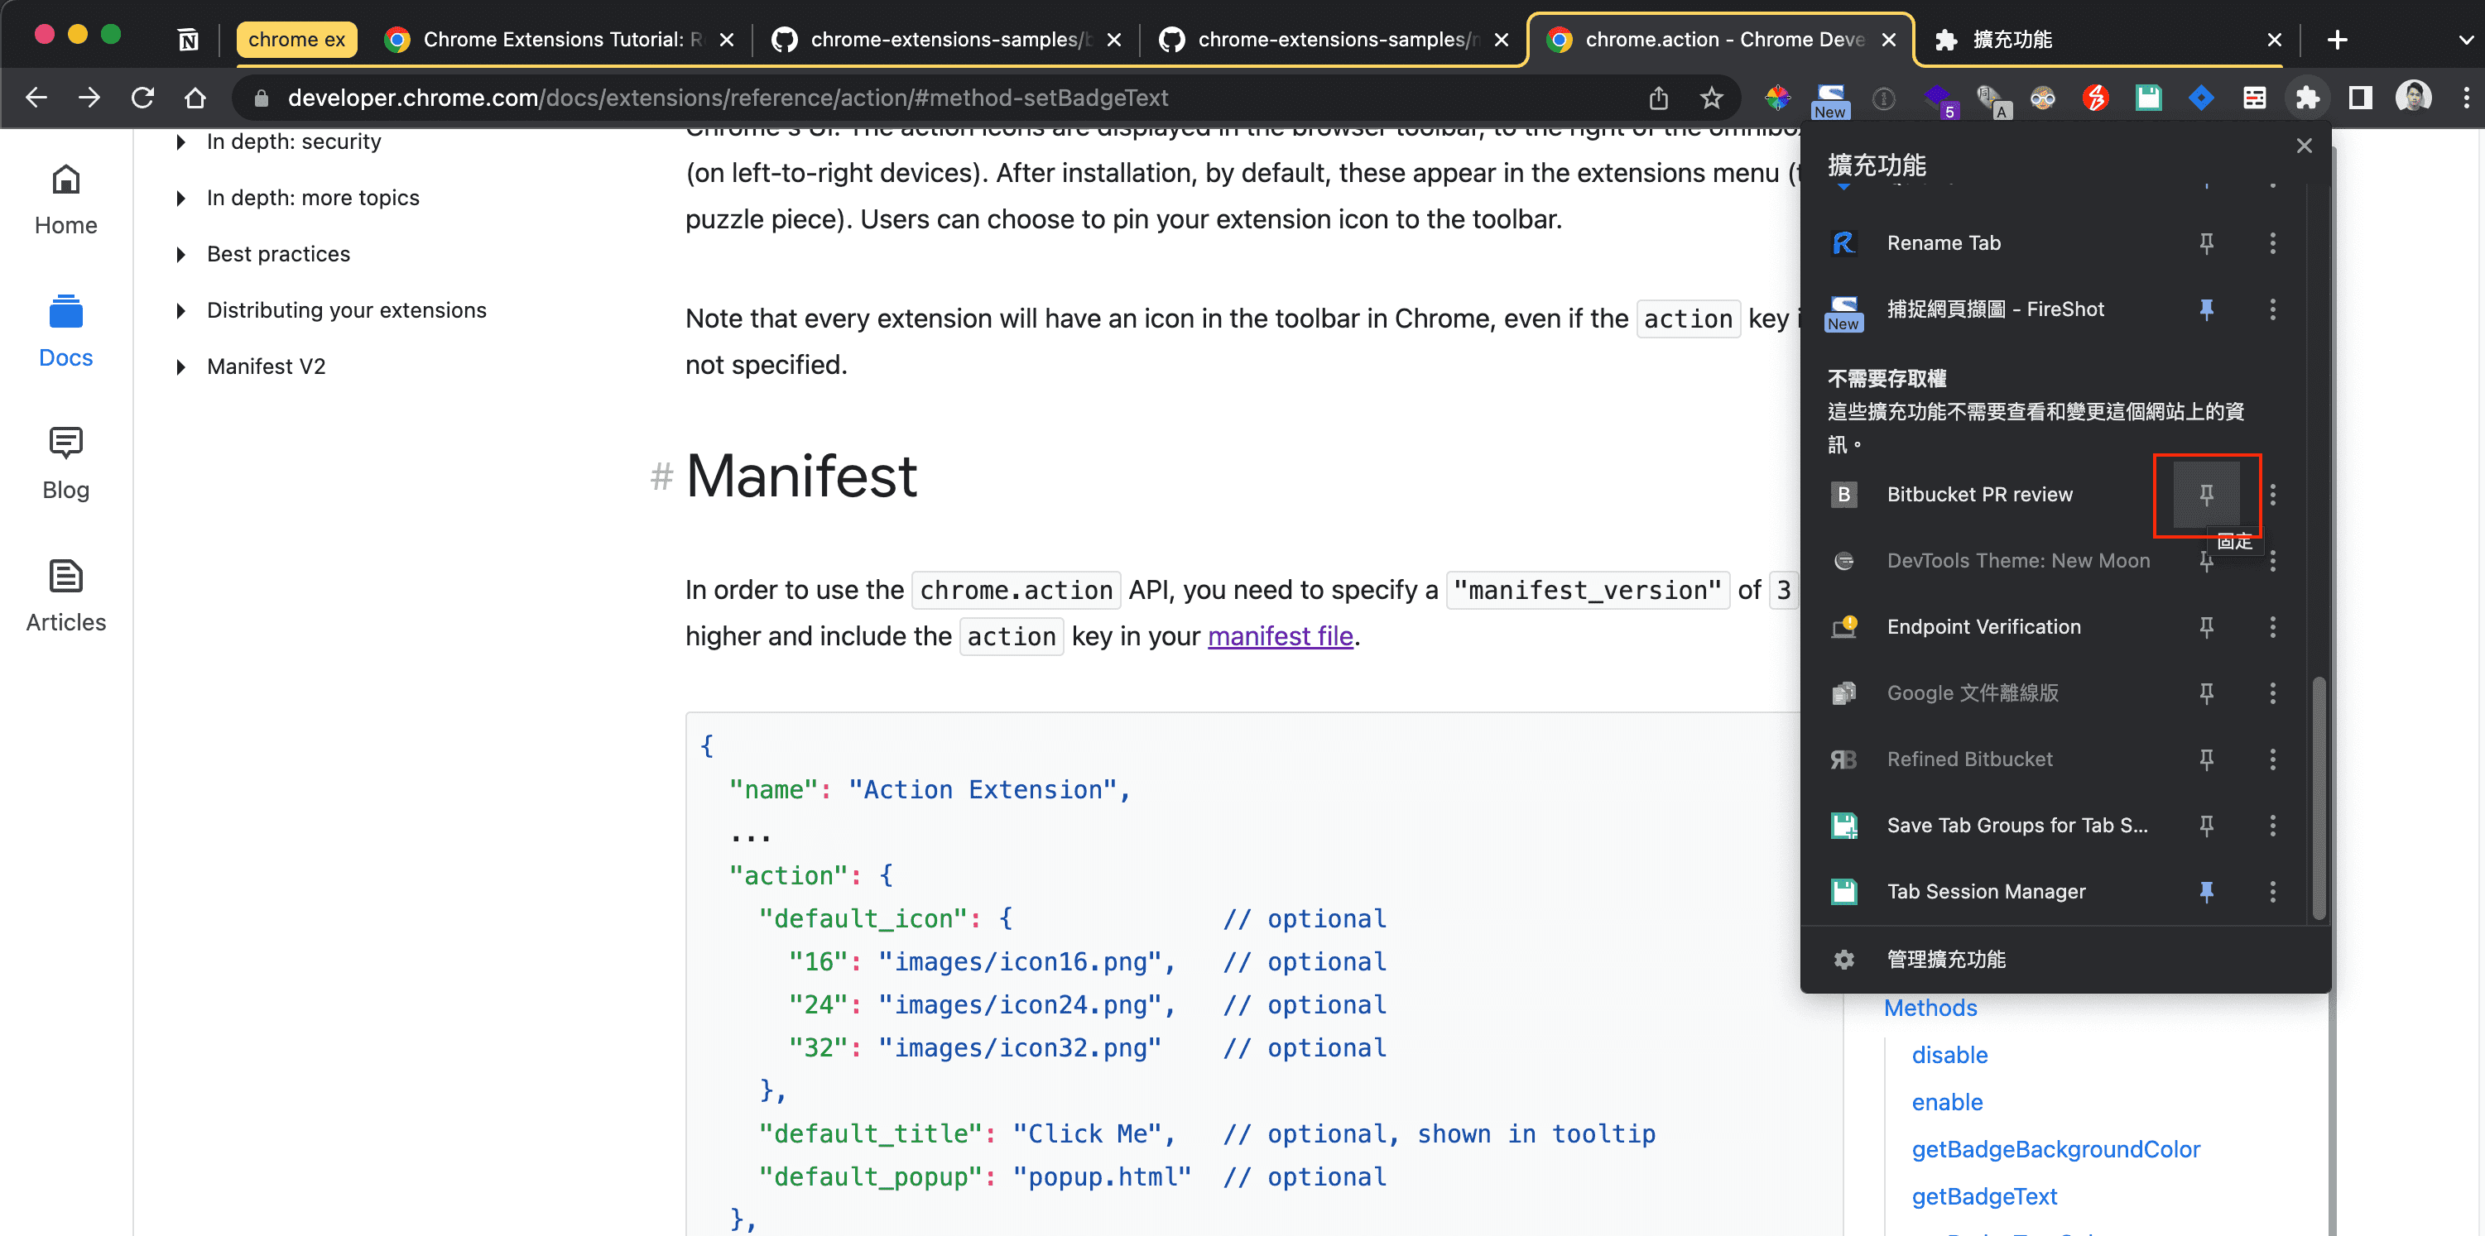The width and height of the screenshot is (2485, 1236).
Task: Click the share icon in address bar
Action: [x=1658, y=98]
